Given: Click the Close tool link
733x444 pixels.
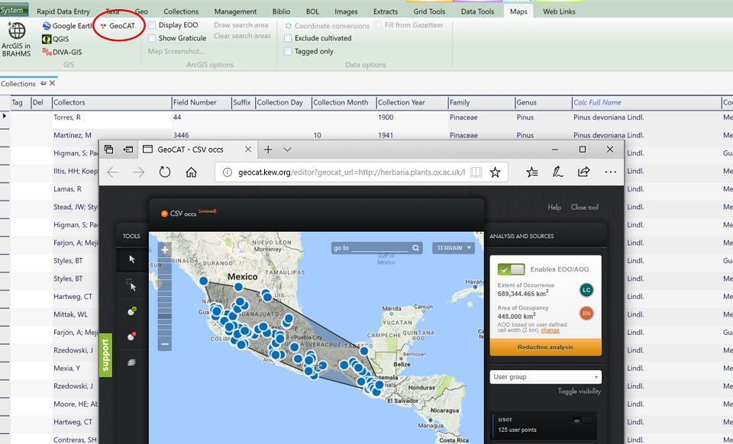Looking at the screenshot, I should point(584,207).
